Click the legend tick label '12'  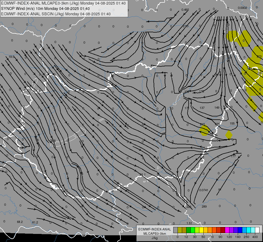point(186,237)
